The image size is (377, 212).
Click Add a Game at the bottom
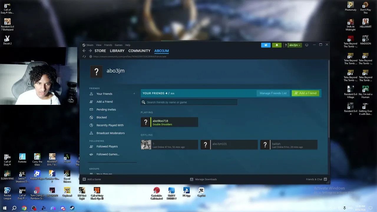(x=92, y=179)
